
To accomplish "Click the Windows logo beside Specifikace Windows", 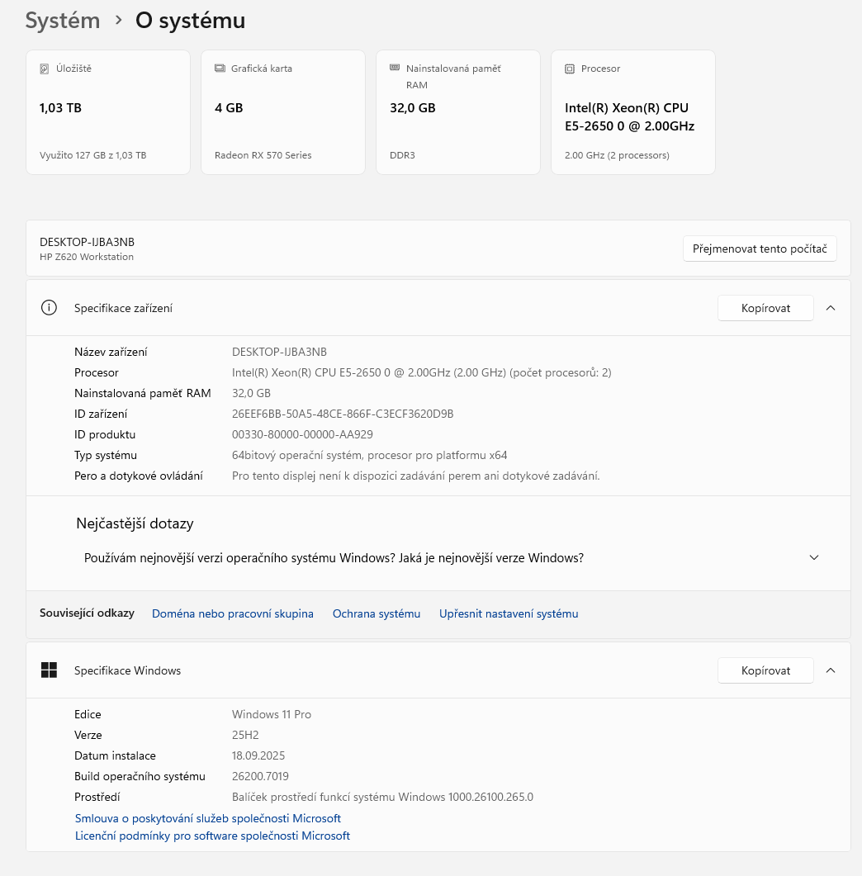I will (x=49, y=670).
